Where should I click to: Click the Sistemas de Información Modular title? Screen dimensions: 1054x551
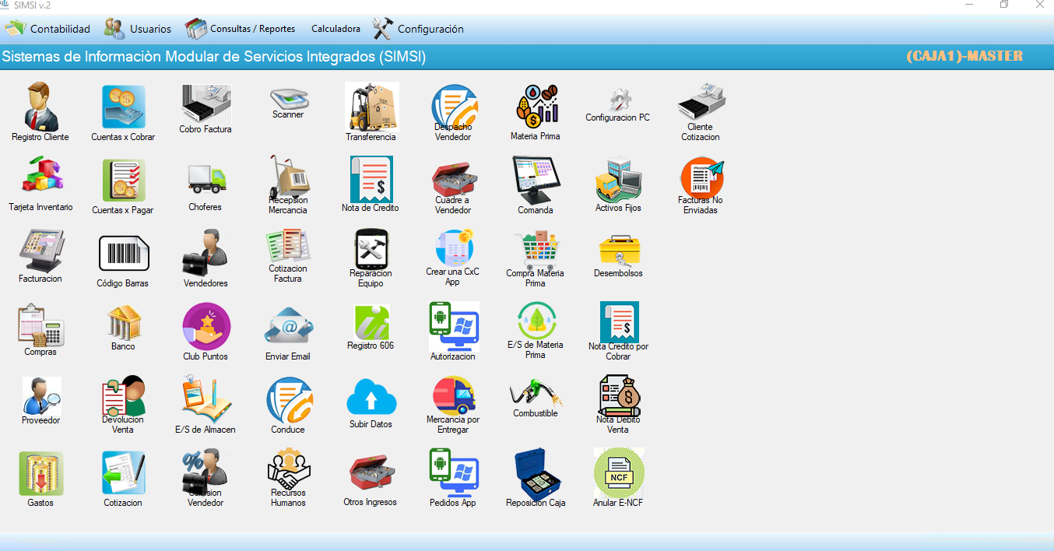tap(214, 57)
